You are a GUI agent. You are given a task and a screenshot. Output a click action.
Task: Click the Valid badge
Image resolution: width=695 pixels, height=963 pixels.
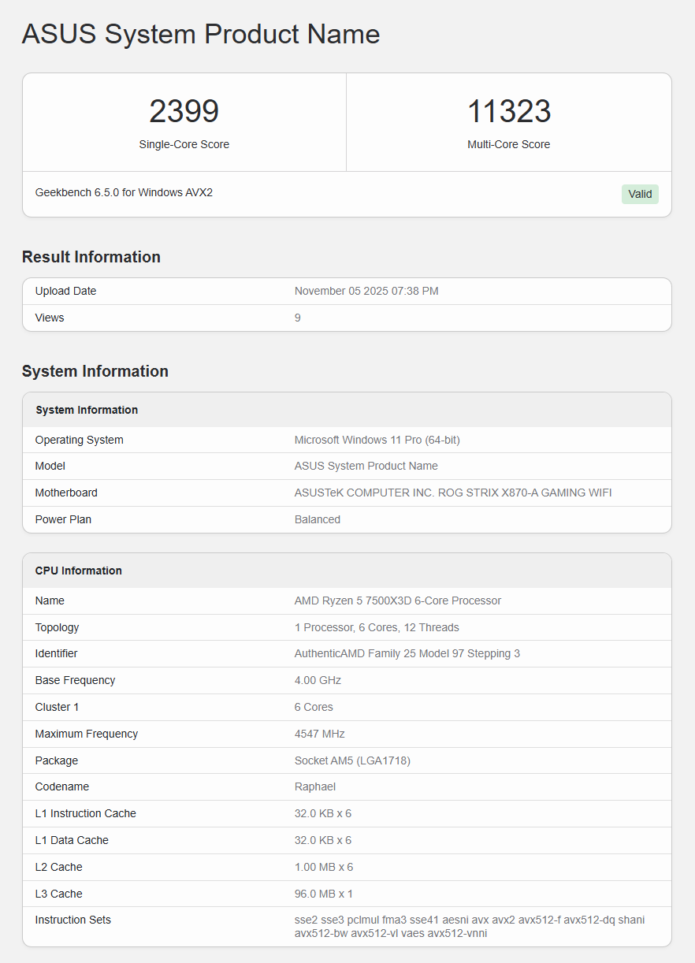[x=640, y=194]
